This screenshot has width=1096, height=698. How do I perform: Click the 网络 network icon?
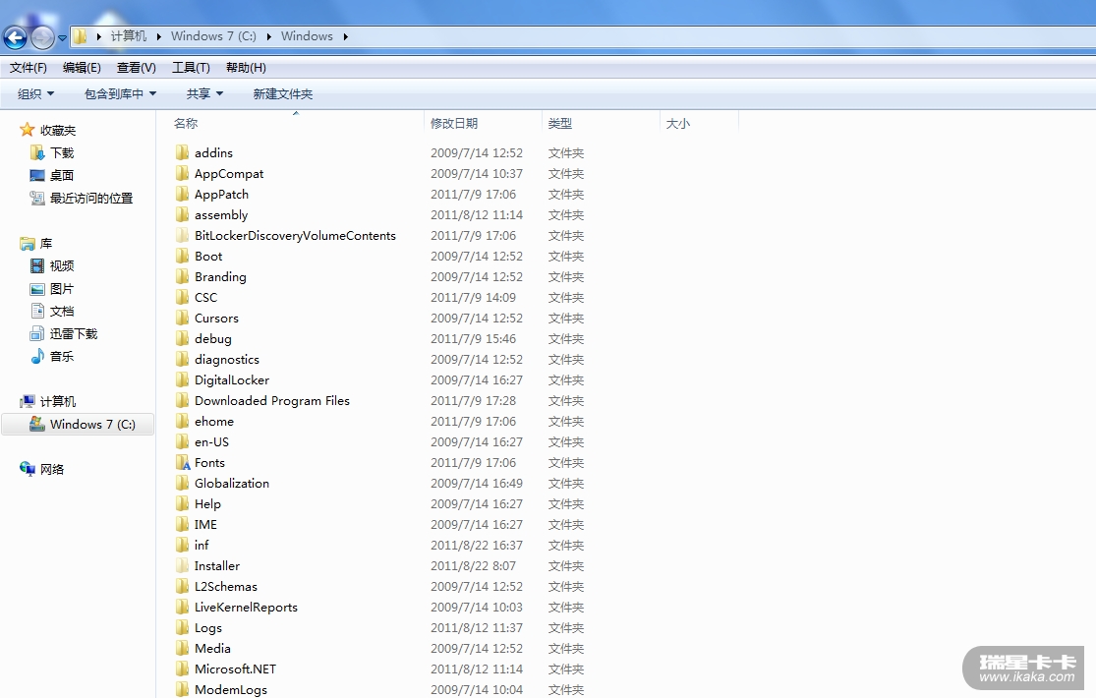pyautogui.click(x=28, y=469)
